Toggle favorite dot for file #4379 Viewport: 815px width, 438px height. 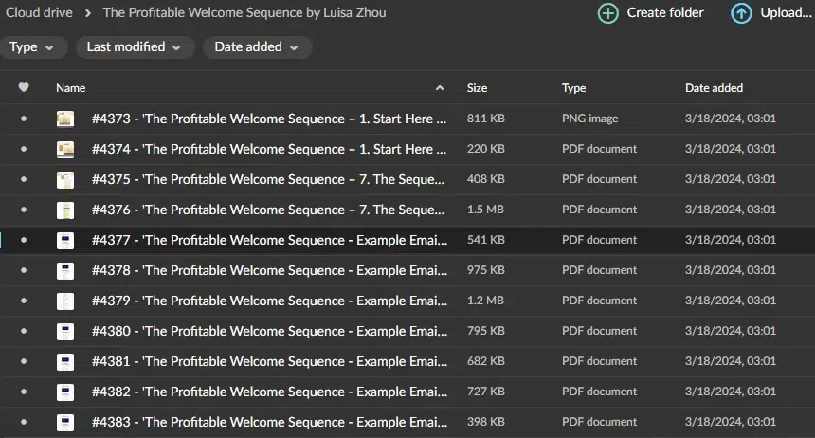coord(24,301)
